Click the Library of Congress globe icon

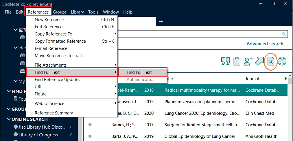(x=16, y=134)
